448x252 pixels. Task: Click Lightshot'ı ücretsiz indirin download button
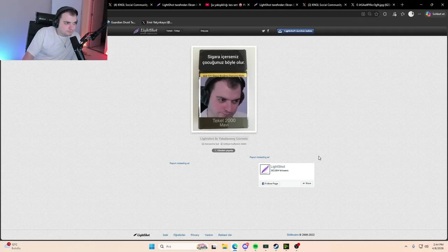point(296,31)
